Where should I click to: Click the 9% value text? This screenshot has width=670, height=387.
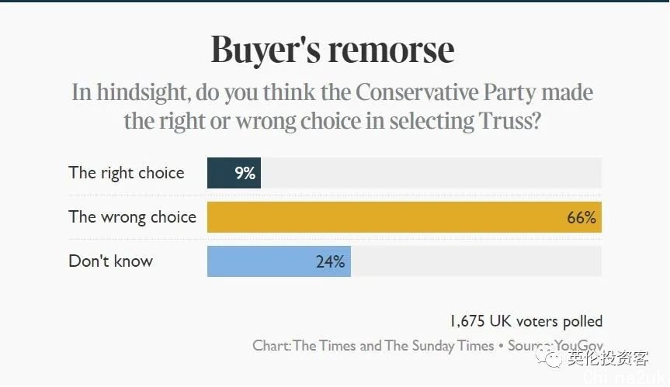click(245, 173)
